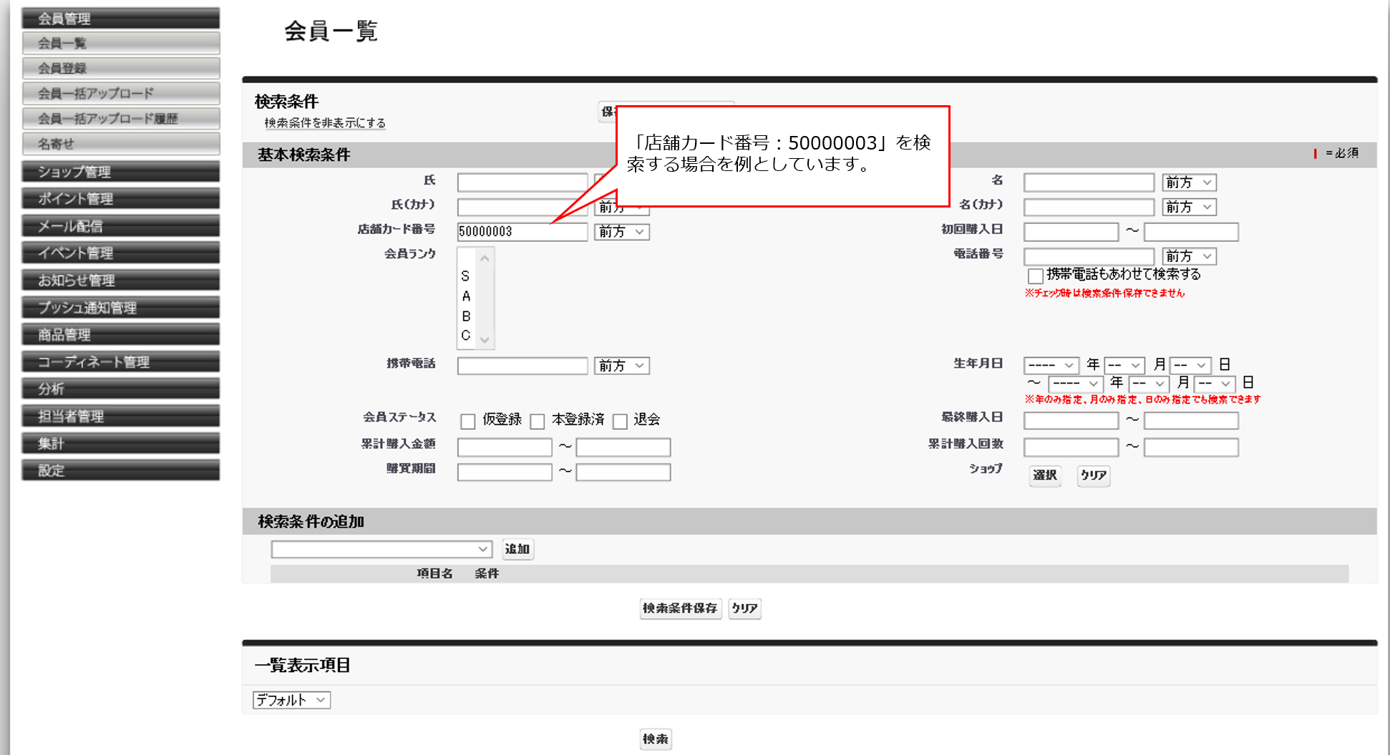The image size is (1390, 755).
Task: Check the 本登録済 member status checkbox
Action: [538, 422]
